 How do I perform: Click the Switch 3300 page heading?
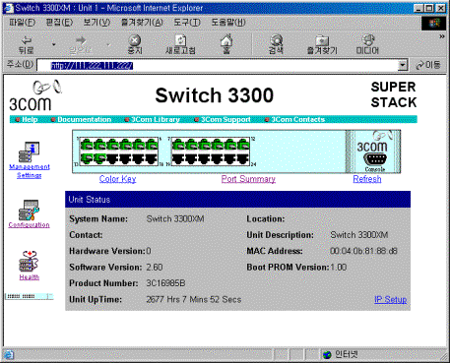click(x=215, y=95)
